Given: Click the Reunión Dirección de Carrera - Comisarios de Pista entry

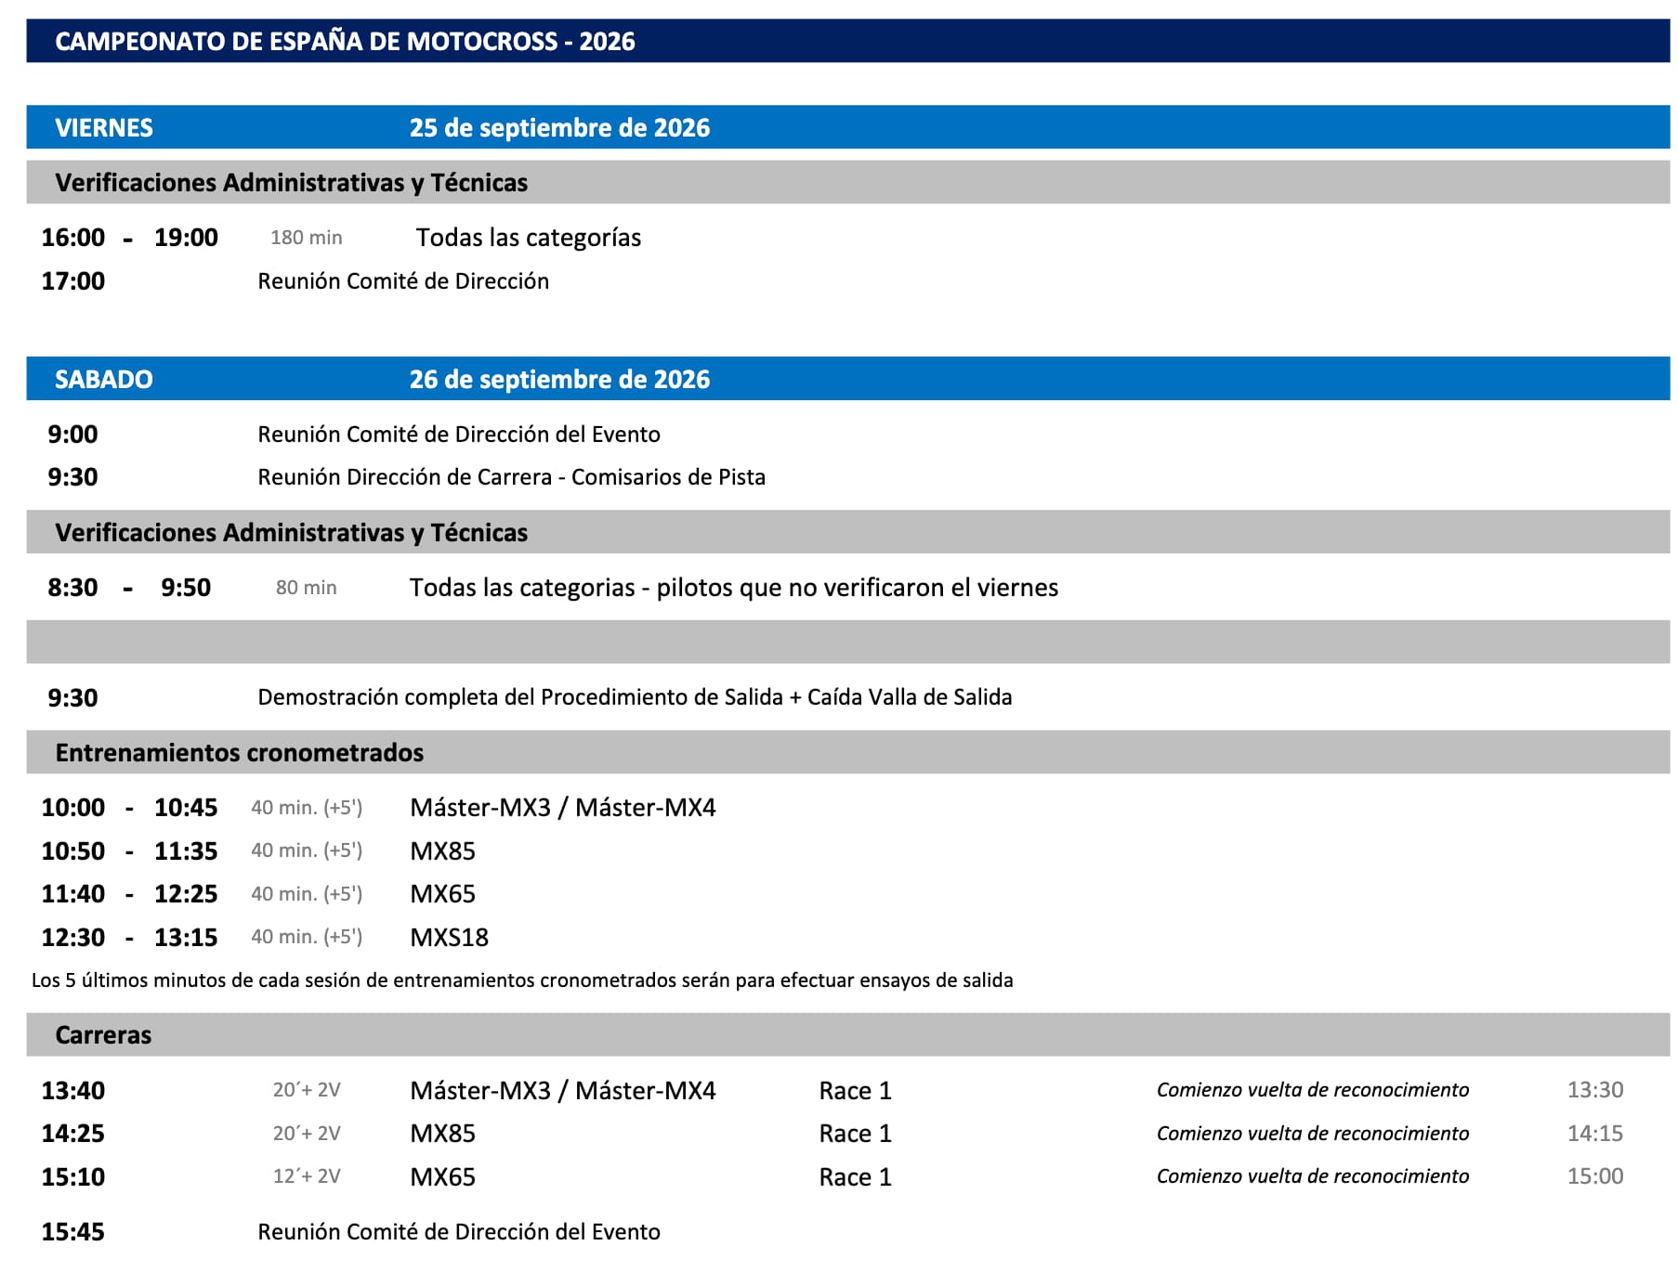Looking at the screenshot, I should [x=512, y=477].
